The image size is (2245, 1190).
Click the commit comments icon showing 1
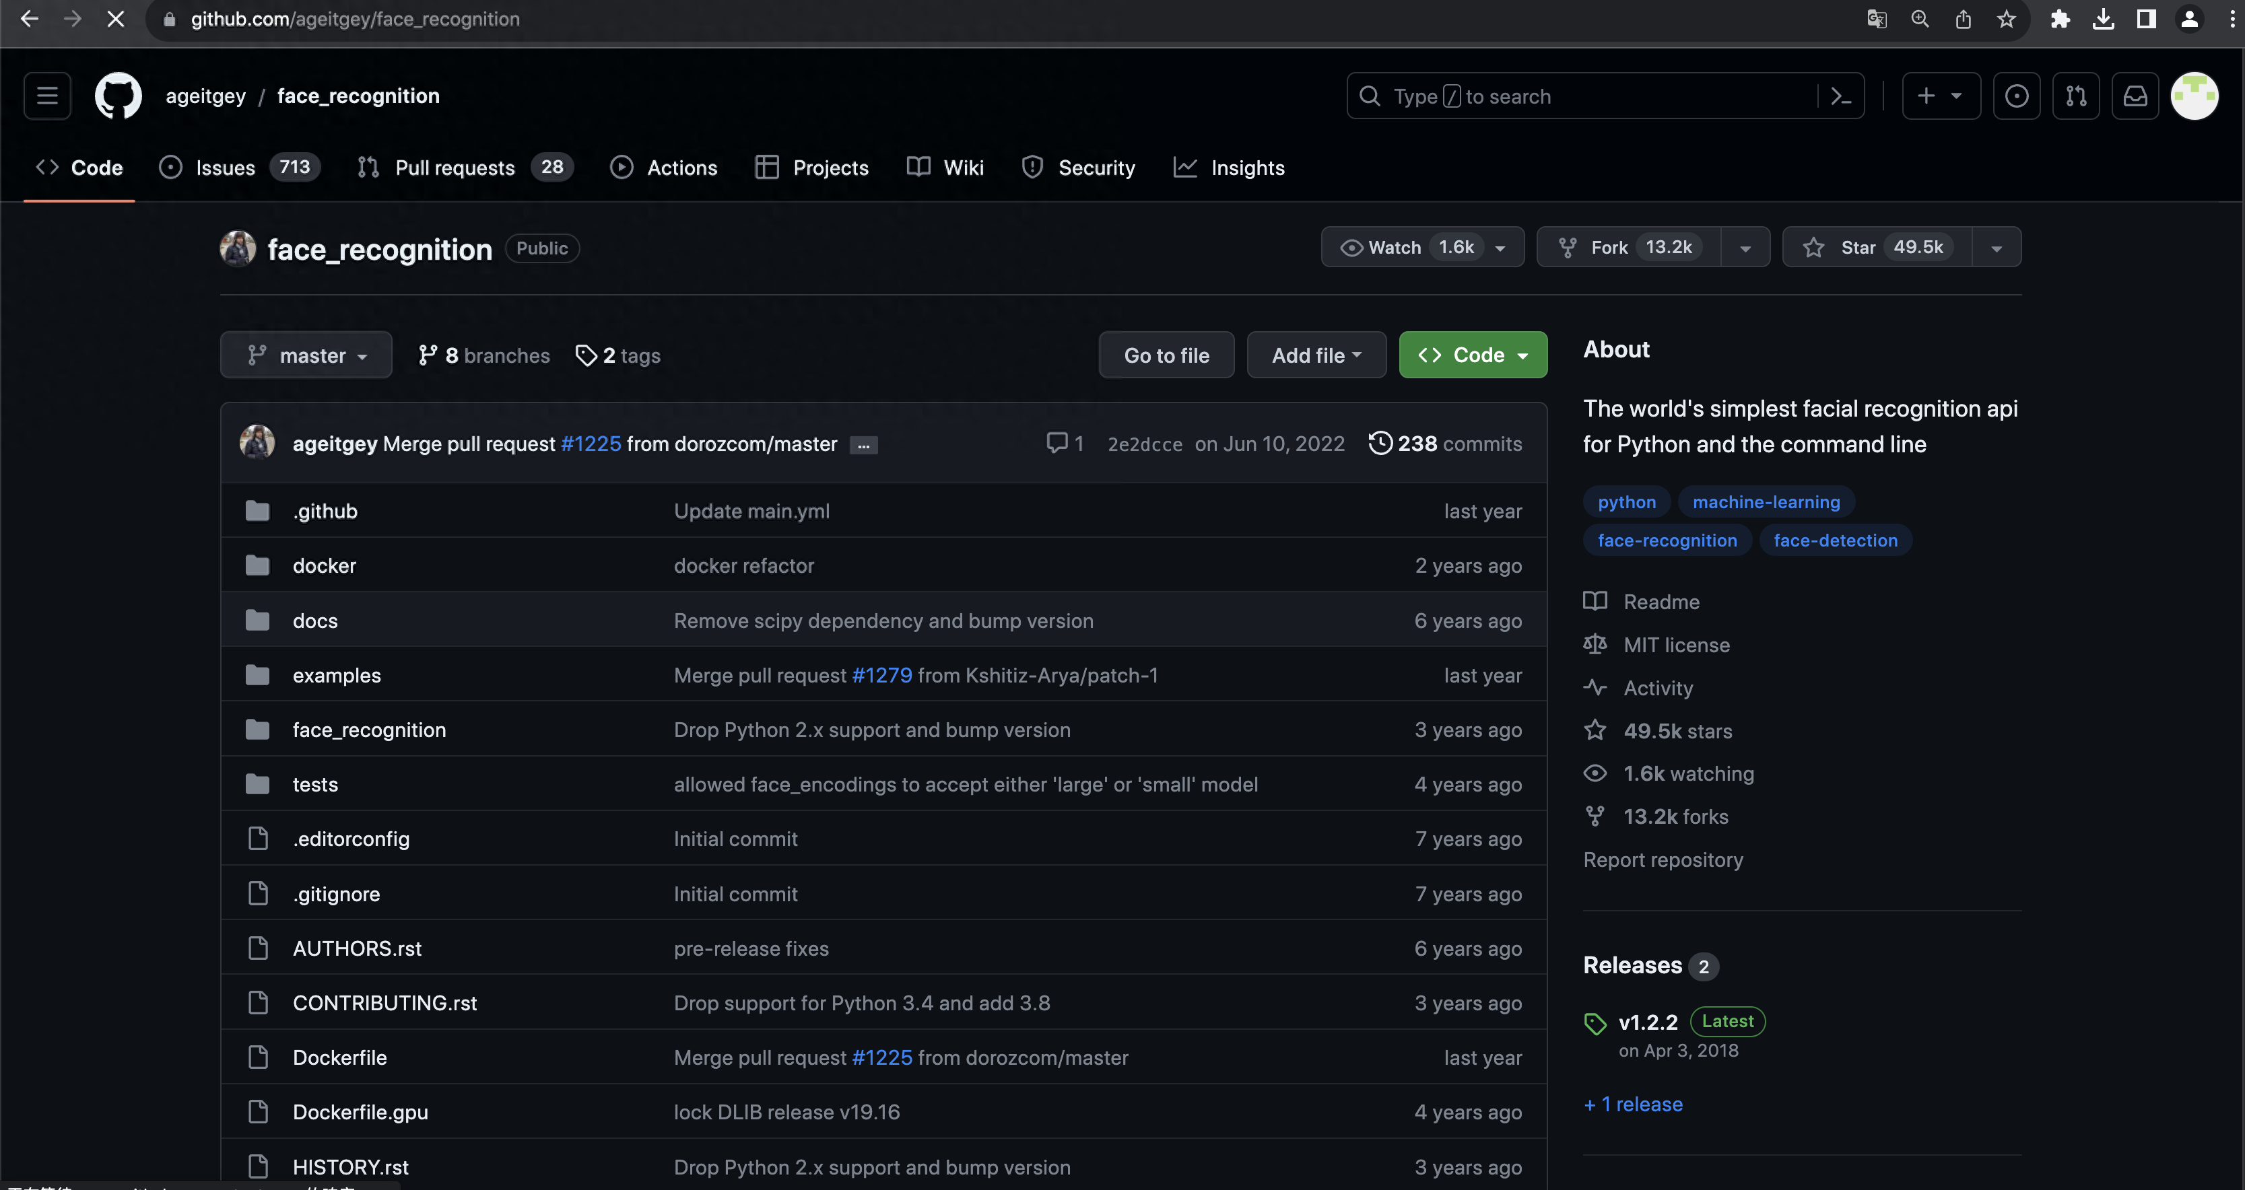[1065, 444]
